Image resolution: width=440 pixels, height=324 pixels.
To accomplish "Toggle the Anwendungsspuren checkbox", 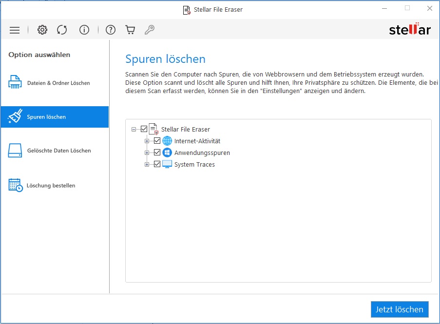I will [x=157, y=152].
